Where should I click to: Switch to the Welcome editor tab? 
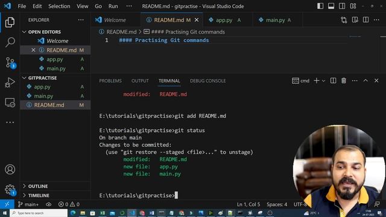tap(115, 20)
